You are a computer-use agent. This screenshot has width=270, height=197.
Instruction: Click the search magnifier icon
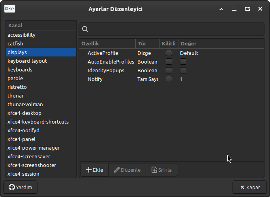(x=85, y=29)
